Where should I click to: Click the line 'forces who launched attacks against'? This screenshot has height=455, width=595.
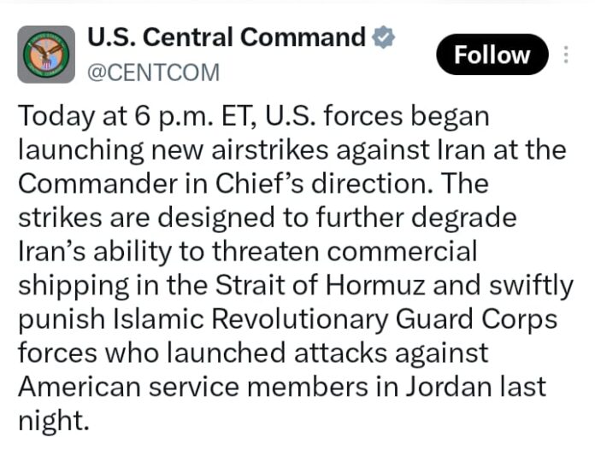[x=253, y=353]
